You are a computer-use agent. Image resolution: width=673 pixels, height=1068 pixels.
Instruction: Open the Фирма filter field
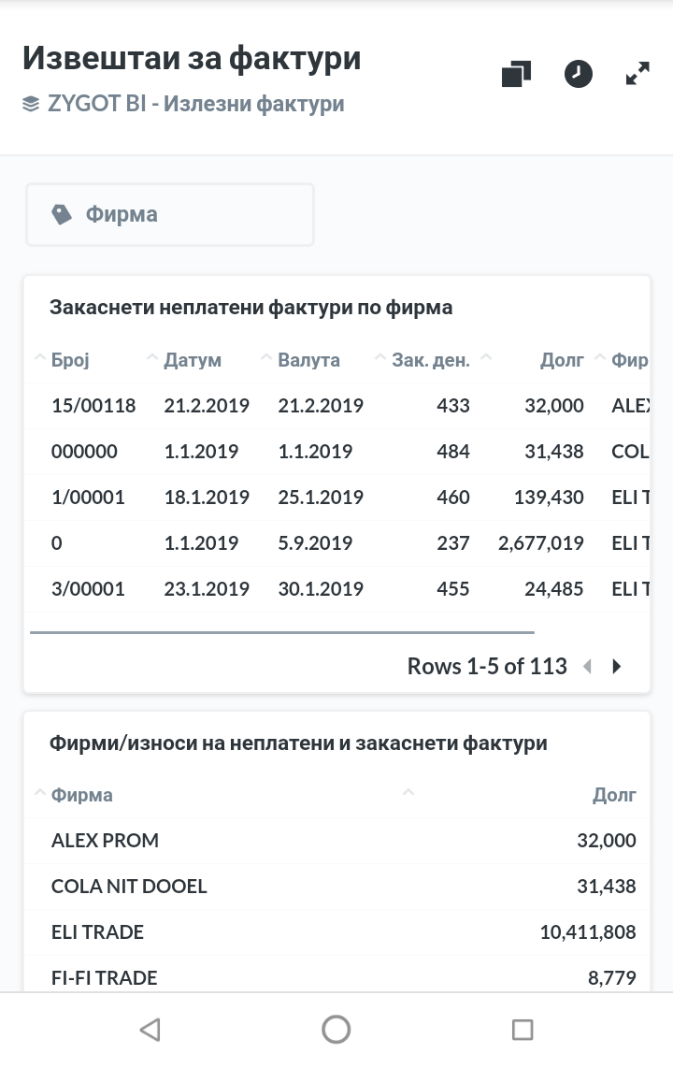170,215
